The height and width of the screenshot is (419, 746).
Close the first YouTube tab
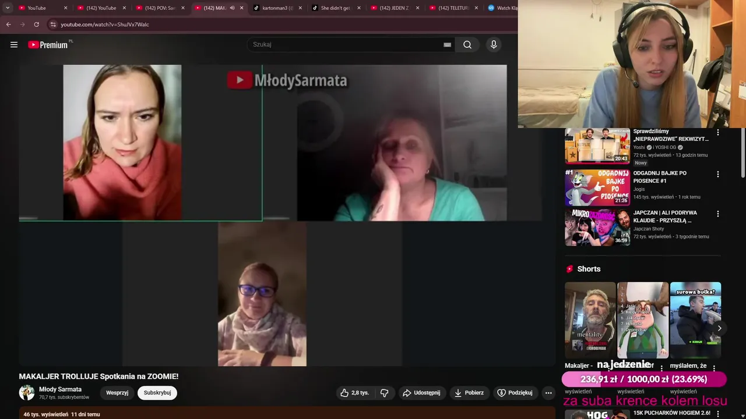pyautogui.click(x=65, y=8)
